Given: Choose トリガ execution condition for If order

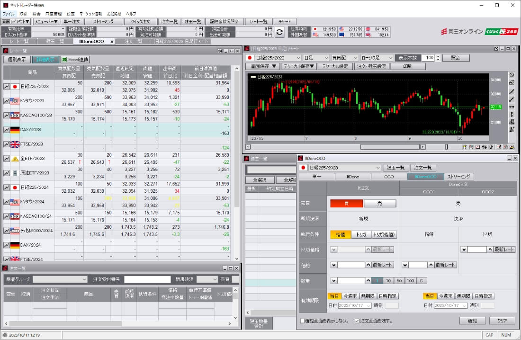Looking at the screenshot, I should 361,235.
